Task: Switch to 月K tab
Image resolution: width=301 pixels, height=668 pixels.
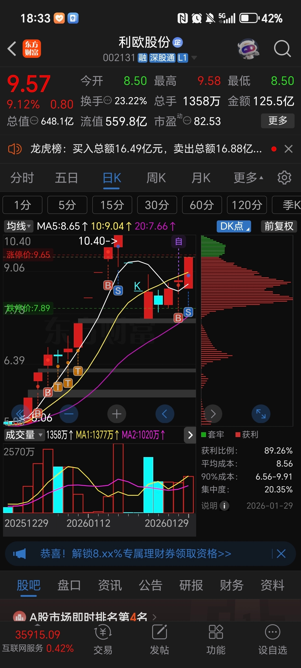Action: 201,178
